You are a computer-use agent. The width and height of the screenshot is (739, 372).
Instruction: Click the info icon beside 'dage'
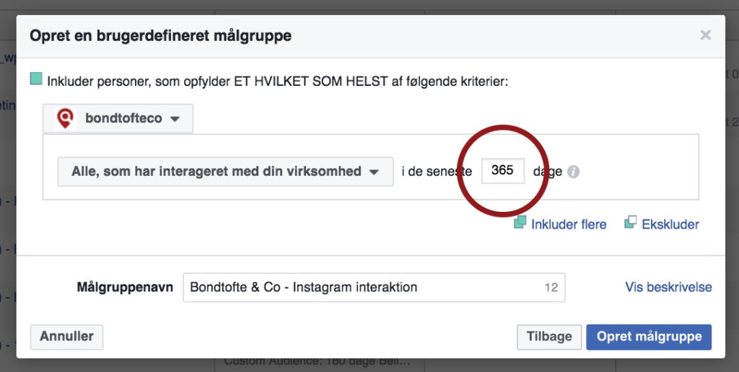(x=573, y=172)
